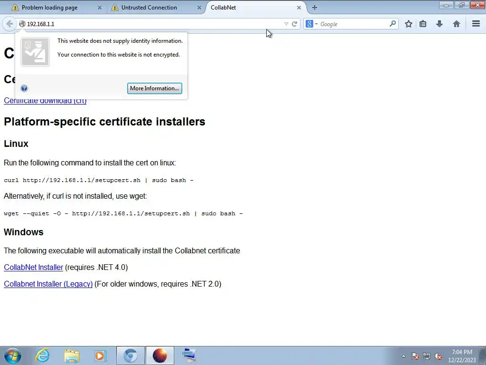Screen dimensions: 486x365
Task: Click the More Information... button
Action: (154, 88)
